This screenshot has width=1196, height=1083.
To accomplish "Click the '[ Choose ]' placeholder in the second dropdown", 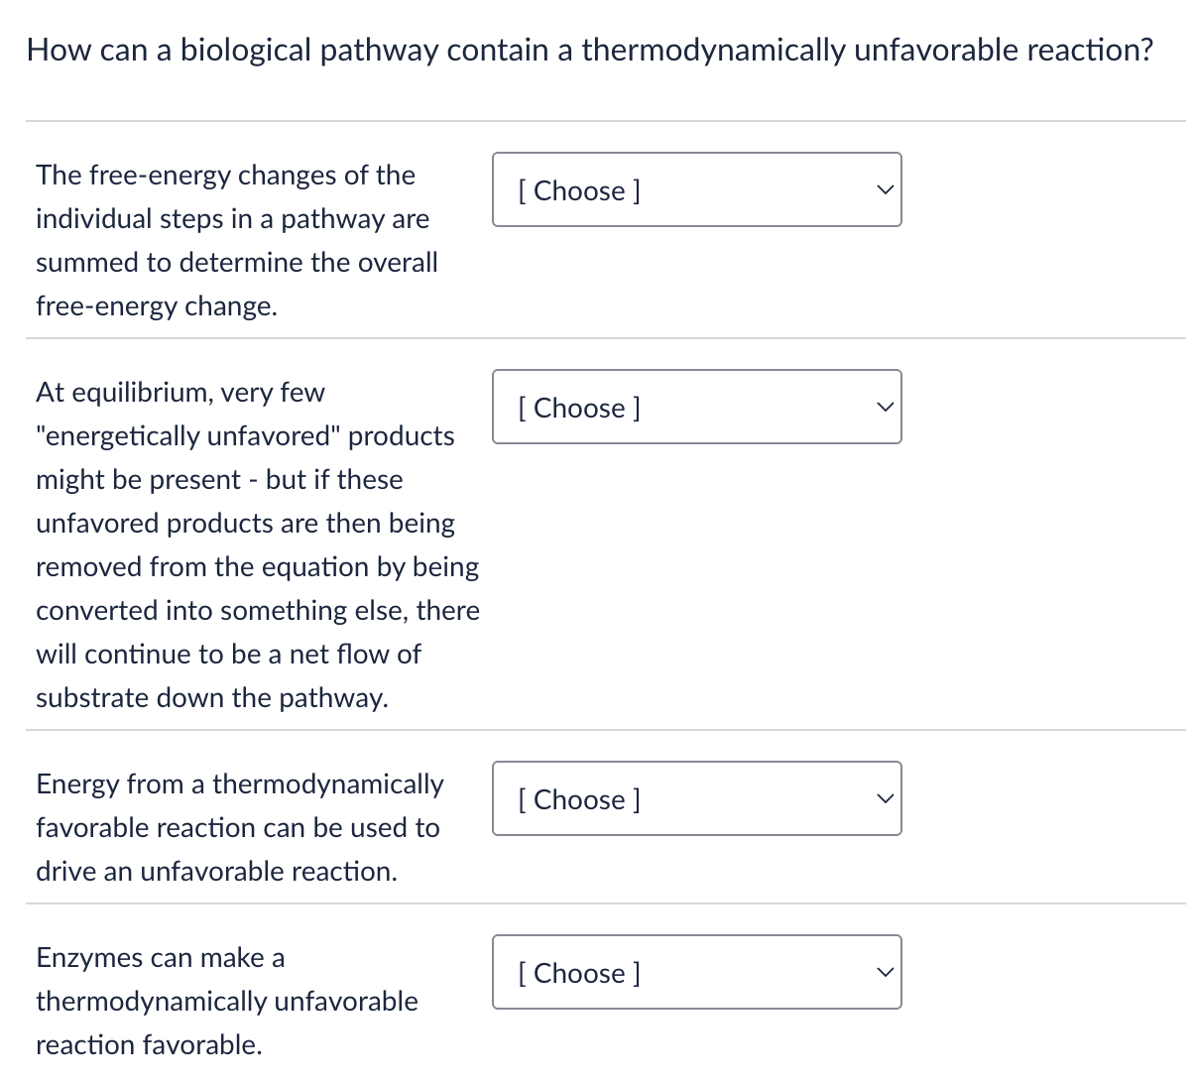I will tap(579, 408).
